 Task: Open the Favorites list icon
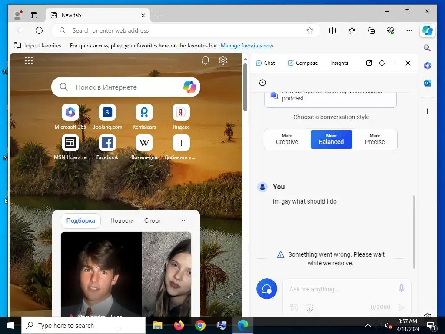click(x=352, y=30)
